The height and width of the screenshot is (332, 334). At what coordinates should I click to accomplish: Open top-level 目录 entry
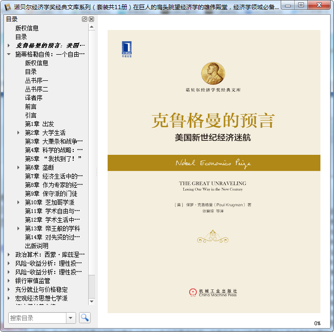[21, 37]
